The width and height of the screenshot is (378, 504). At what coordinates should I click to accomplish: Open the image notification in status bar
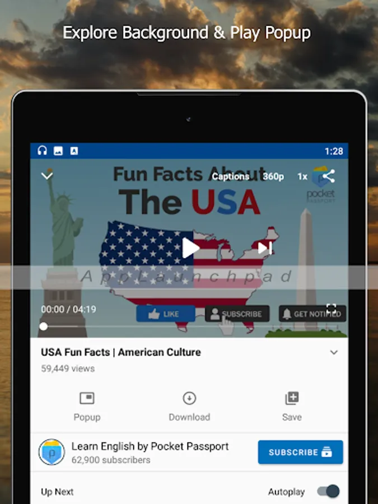coord(58,151)
